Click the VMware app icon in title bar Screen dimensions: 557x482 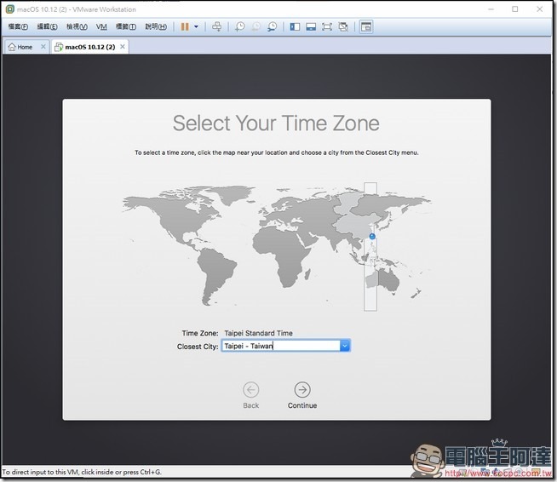click(10, 9)
